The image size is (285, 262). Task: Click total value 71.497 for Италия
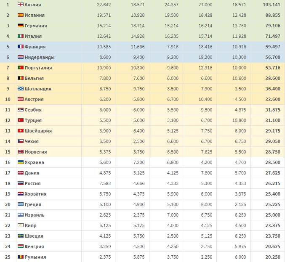pos(273,36)
